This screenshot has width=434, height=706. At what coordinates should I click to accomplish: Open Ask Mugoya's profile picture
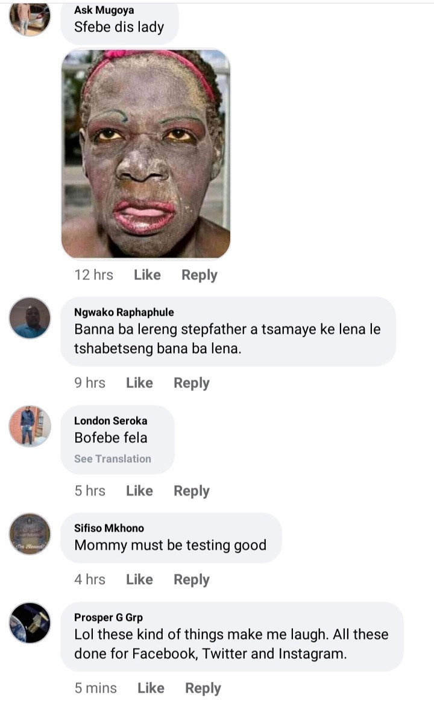point(30,19)
